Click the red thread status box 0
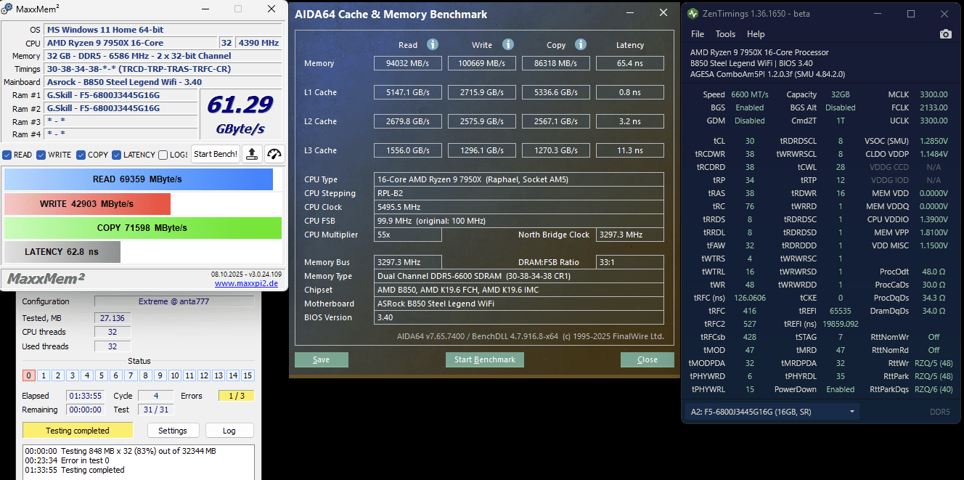The height and width of the screenshot is (480, 964). [29, 375]
